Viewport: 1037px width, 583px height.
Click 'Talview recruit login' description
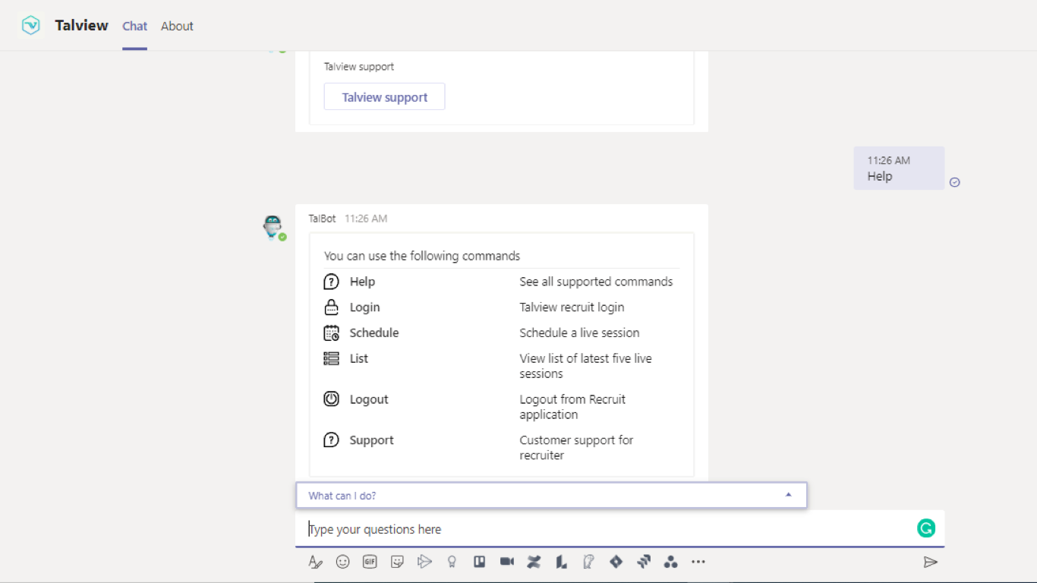(572, 307)
